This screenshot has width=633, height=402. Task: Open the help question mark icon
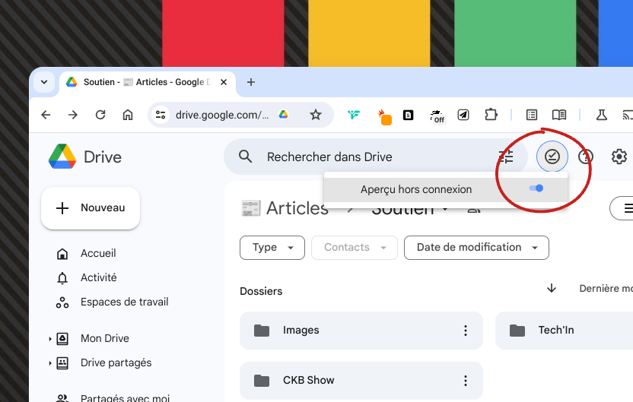(585, 157)
